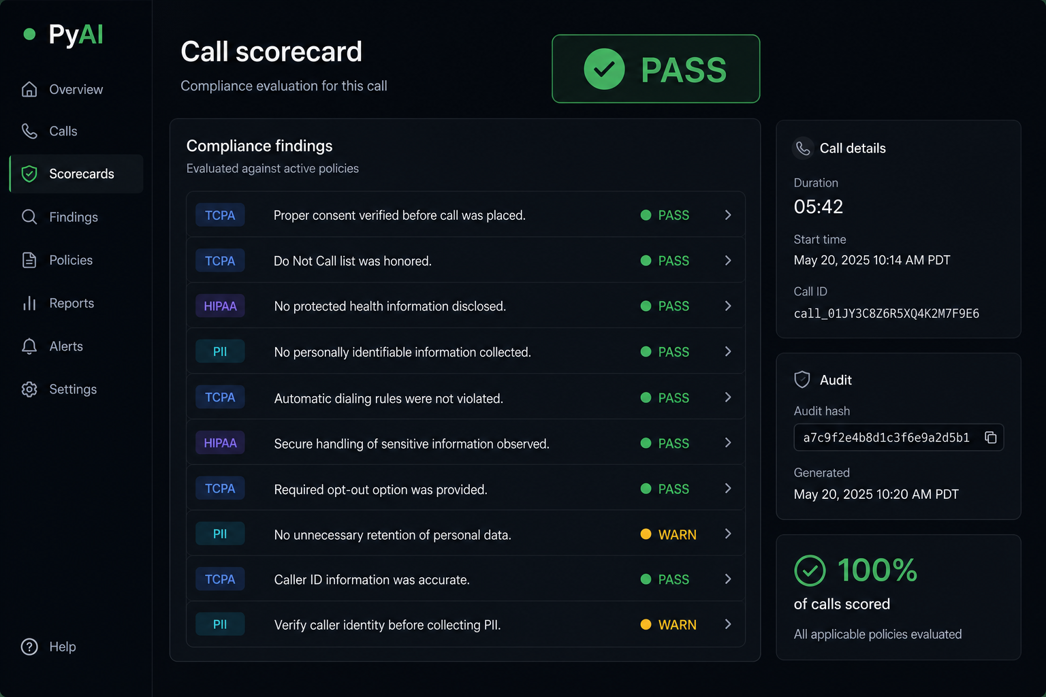The height and width of the screenshot is (697, 1046).
Task: Click the green checkmark in PASS banner
Action: [x=604, y=69]
